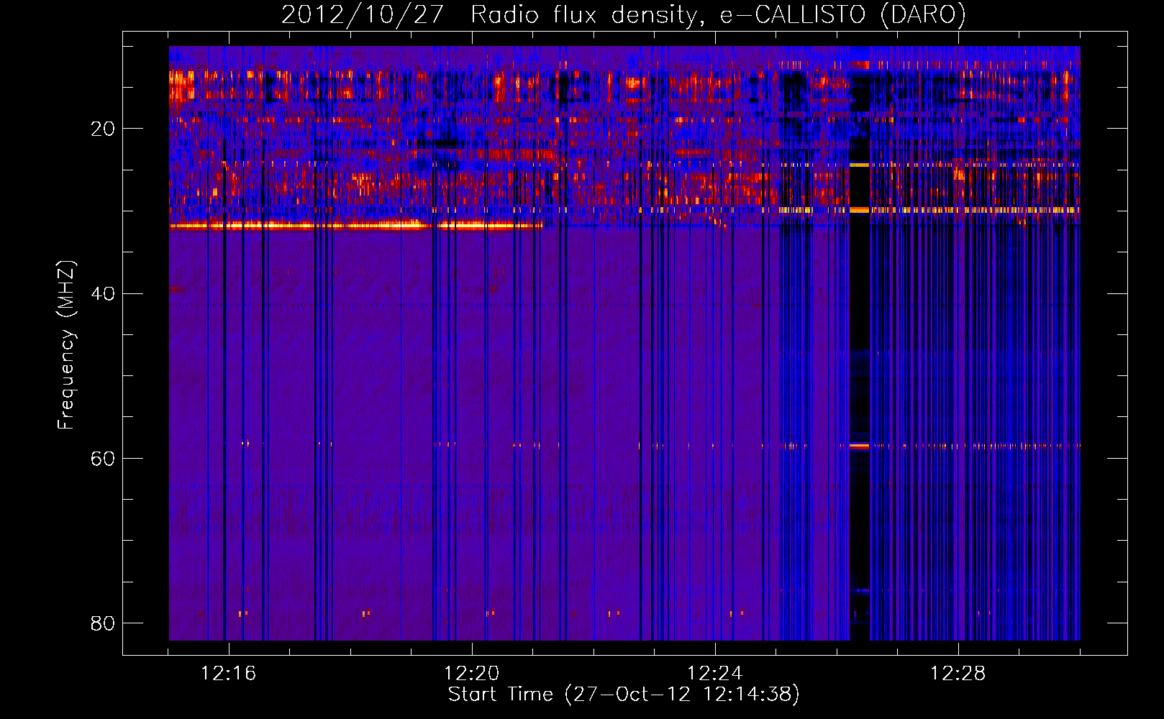Click the 'Start Time (27-Oct-12 12:14:38)' label
1164x719 pixels.
tap(624, 695)
